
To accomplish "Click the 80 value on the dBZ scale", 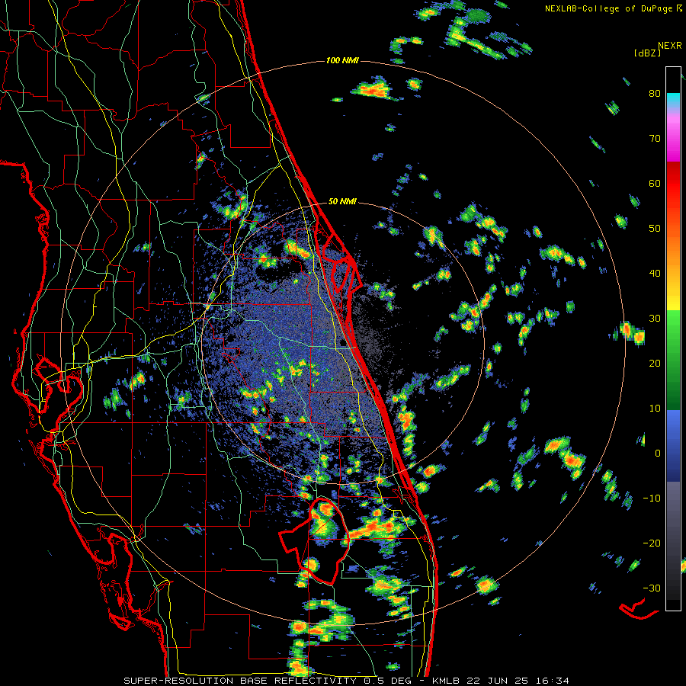I will pos(655,94).
